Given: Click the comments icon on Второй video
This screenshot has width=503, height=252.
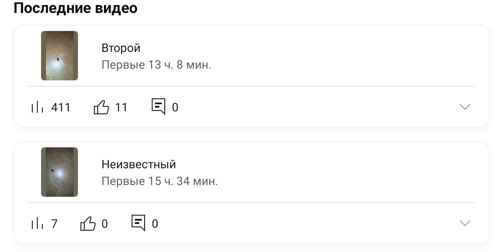Looking at the screenshot, I should (x=158, y=106).
